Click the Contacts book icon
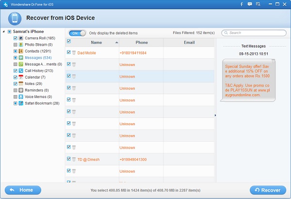291x199 pixels. tap(21, 51)
